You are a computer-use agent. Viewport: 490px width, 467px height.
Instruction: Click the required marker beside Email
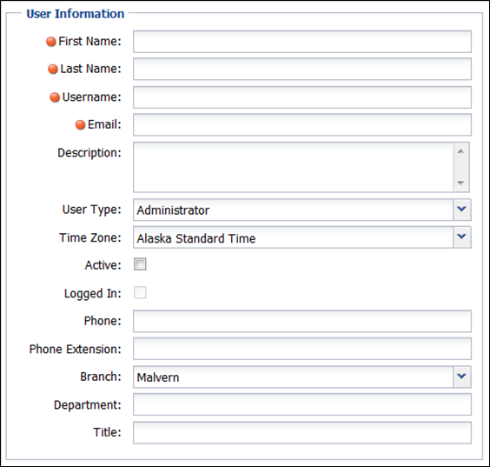tap(80, 125)
